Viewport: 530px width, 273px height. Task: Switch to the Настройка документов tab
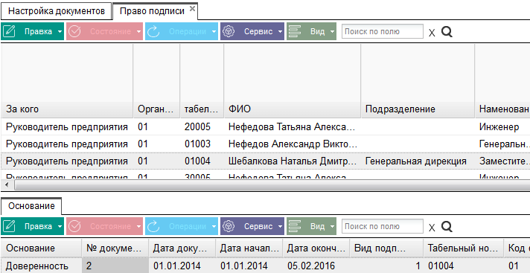click(x=56, y=11)
